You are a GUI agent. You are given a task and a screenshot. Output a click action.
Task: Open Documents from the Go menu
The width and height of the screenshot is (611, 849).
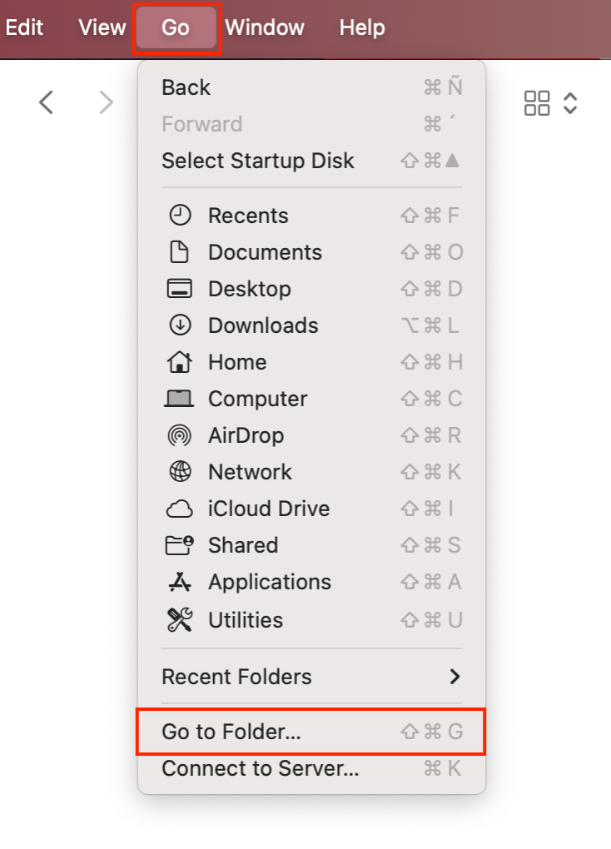point(265,252)
